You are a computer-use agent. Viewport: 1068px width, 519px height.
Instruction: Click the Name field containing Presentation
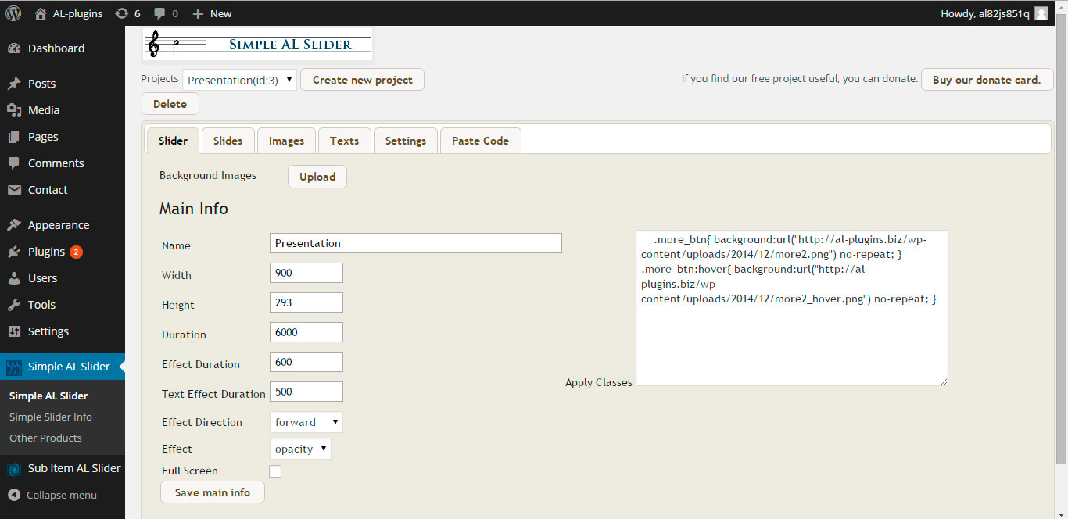416,243
